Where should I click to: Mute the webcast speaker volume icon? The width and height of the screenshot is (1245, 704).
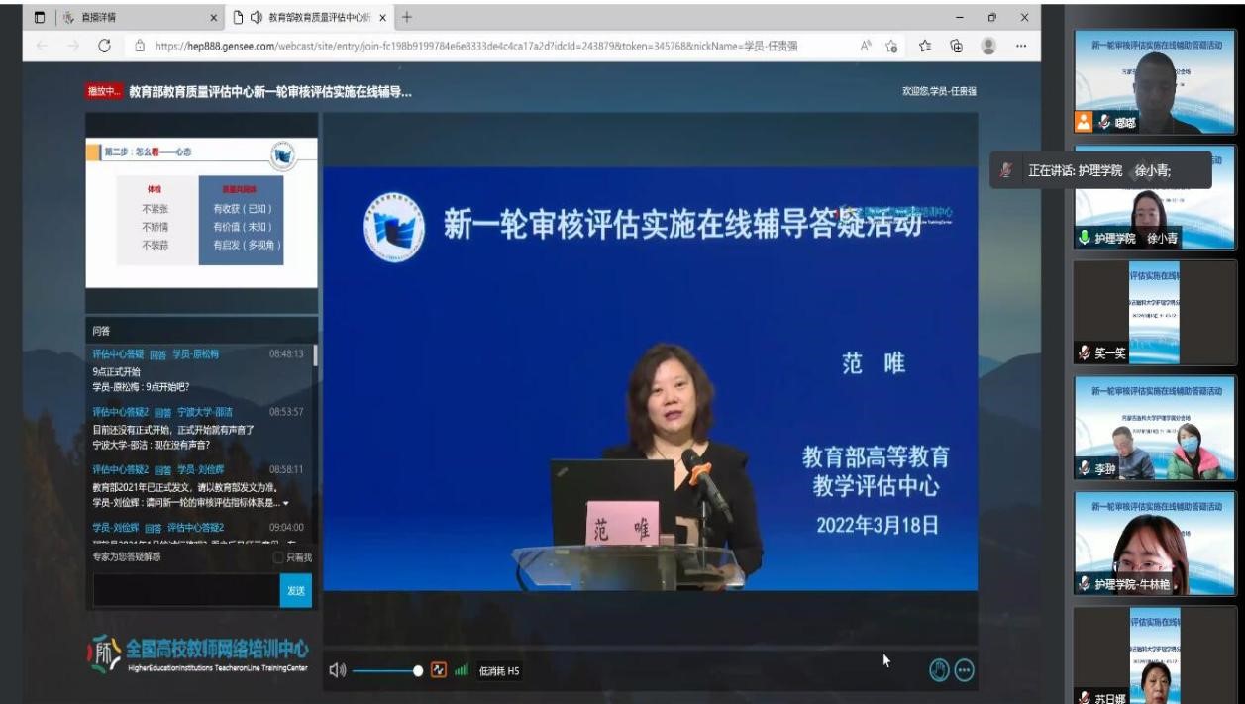[338, 670]
